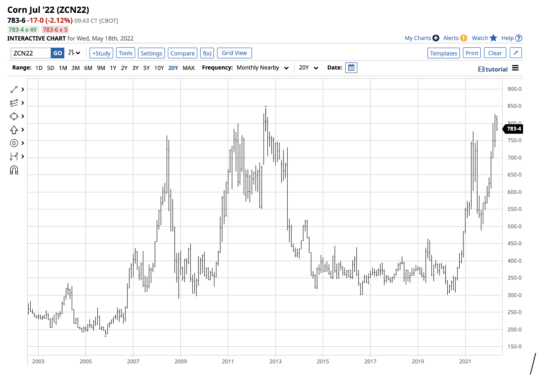The width and height of the screenshot is (538, 377).
Task: Click the +Study button
Action: 101,53
